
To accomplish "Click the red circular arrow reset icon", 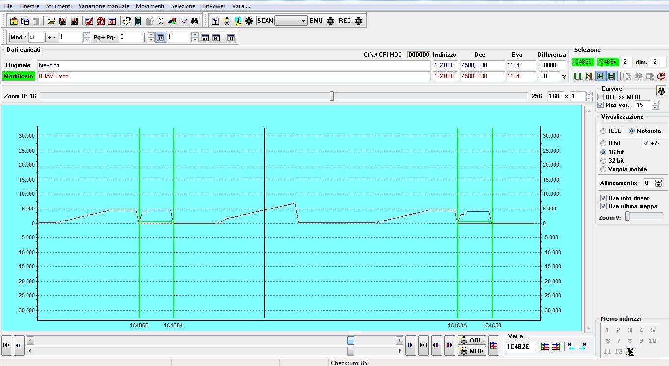I will click(661, 76).
